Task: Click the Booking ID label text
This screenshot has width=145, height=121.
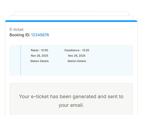Action: pos(20,35)
